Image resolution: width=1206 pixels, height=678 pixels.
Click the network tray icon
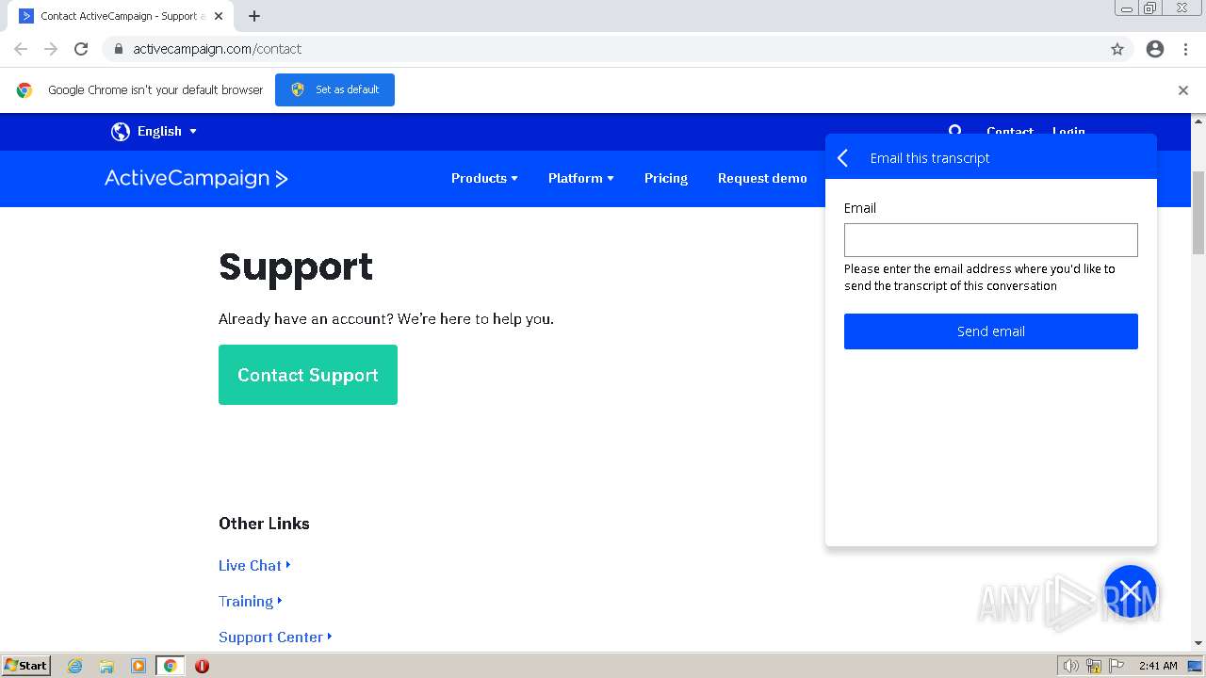1094,666
